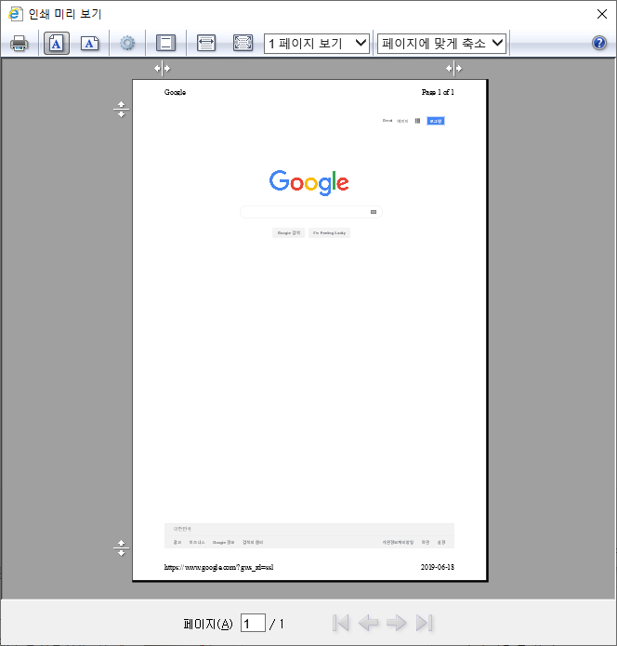Go to first page button
The height and width of the screenshot is (646, 617).
click(x=341, y=623)
